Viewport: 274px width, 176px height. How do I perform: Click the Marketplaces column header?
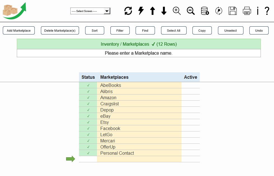(x=139, y=77)
